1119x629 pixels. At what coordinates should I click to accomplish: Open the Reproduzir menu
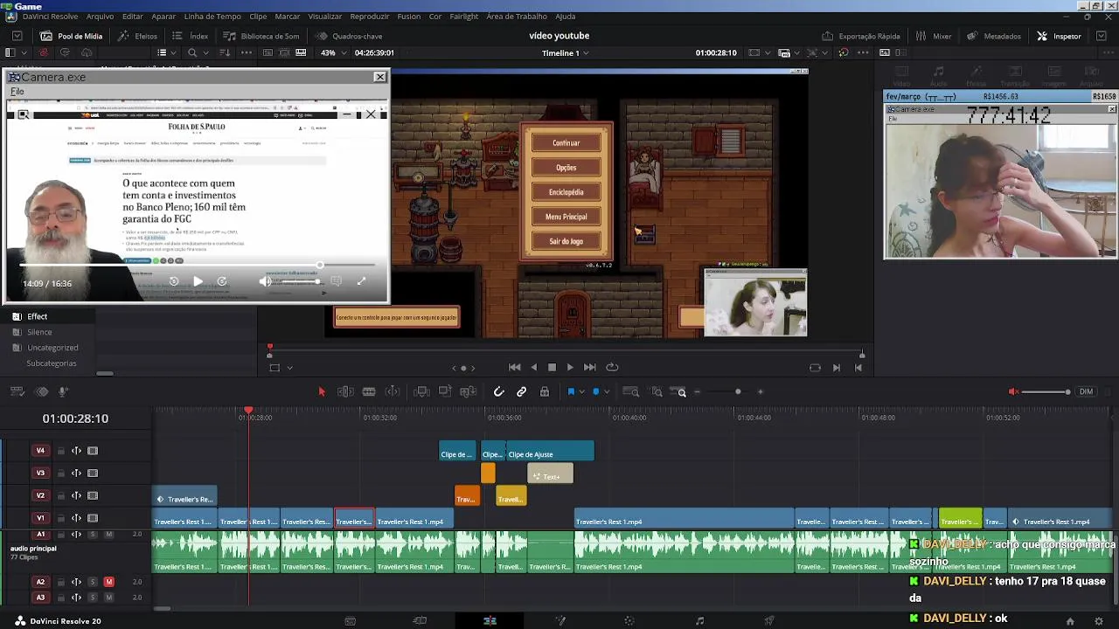369,17
